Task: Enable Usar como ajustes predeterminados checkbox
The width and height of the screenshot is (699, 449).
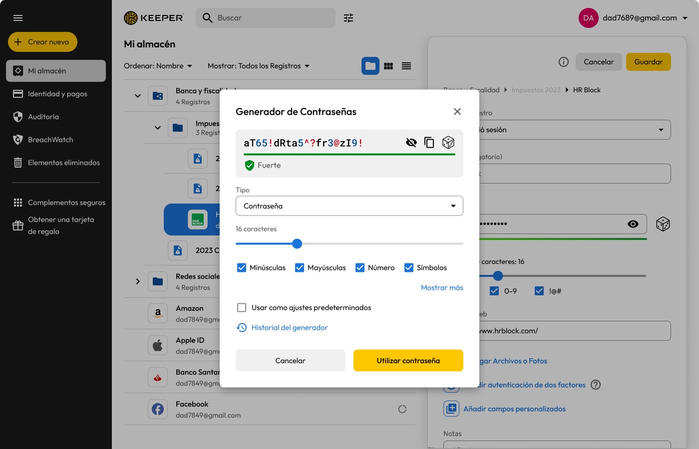Action: point(242,307)
